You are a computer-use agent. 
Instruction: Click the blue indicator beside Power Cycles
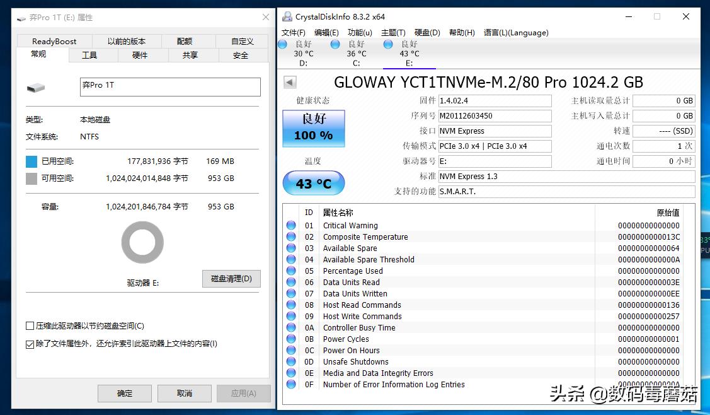pyautogui.click(x=290, y=339)
